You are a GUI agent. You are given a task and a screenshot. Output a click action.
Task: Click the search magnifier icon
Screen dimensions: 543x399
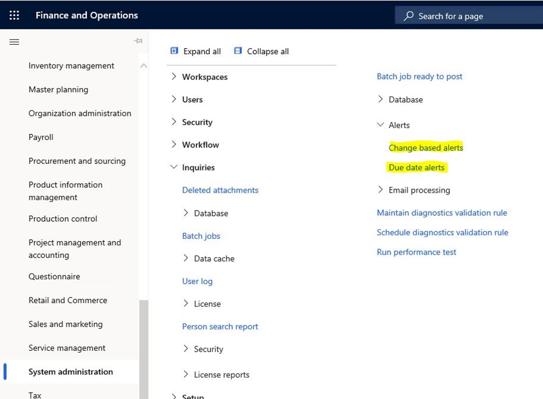coord(409,16)
